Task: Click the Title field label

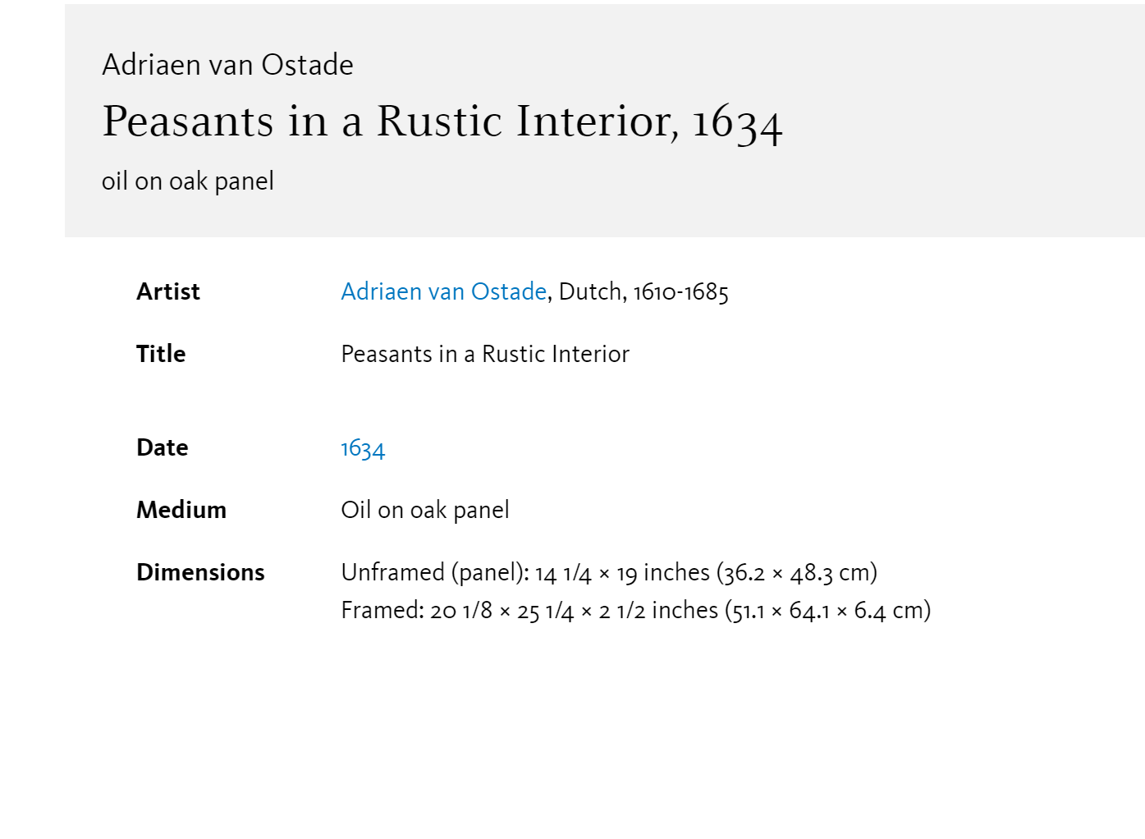Action: tap(161, 354)
